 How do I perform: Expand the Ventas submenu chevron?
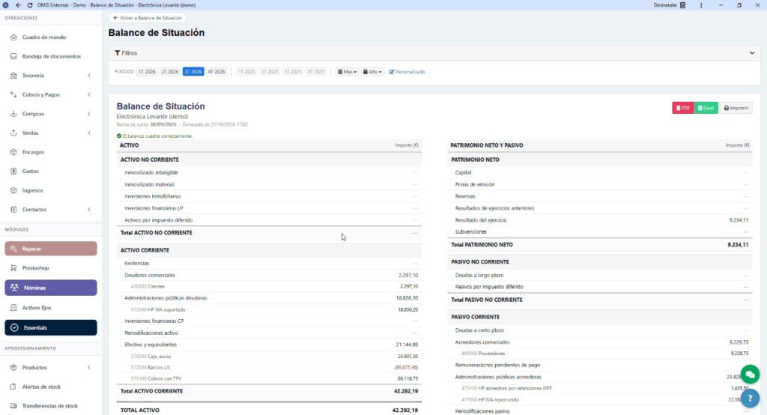pyautogui.click(x=89, y=133)
